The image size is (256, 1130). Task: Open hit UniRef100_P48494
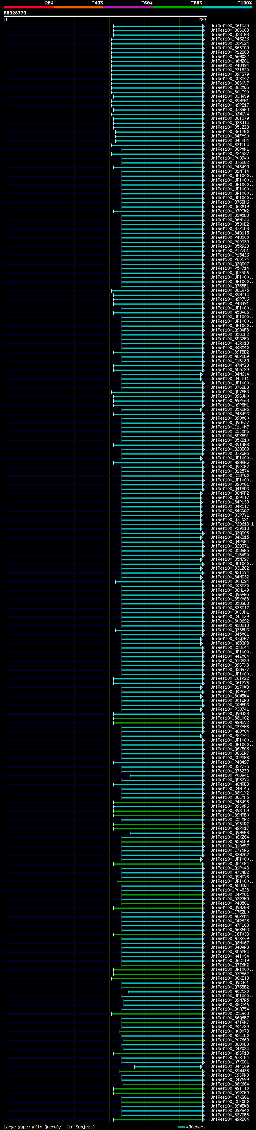click(x=230, y=65)
